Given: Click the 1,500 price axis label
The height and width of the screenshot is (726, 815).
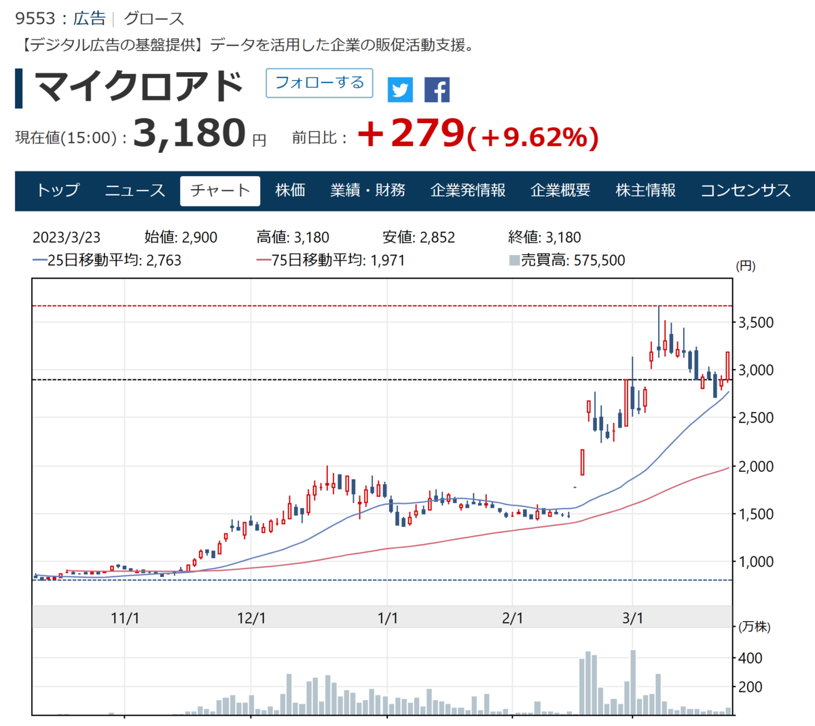Looking at the screenshot, I should click(x=756, y=514).
